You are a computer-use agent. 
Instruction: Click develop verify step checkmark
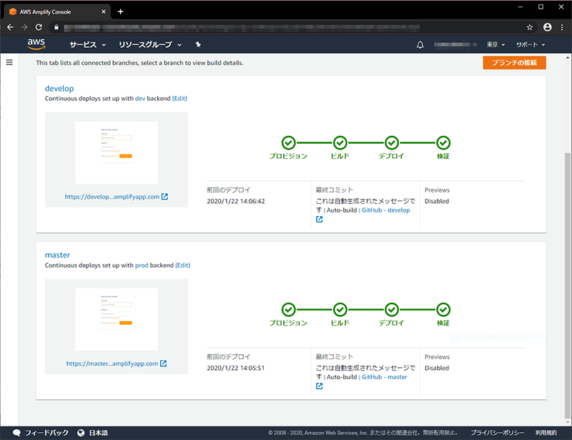click(x=443, y=143)
